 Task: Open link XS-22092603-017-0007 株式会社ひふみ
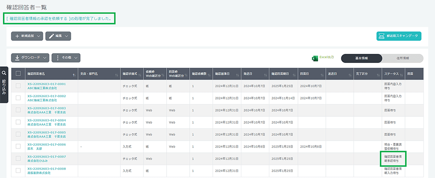[47, 156]
